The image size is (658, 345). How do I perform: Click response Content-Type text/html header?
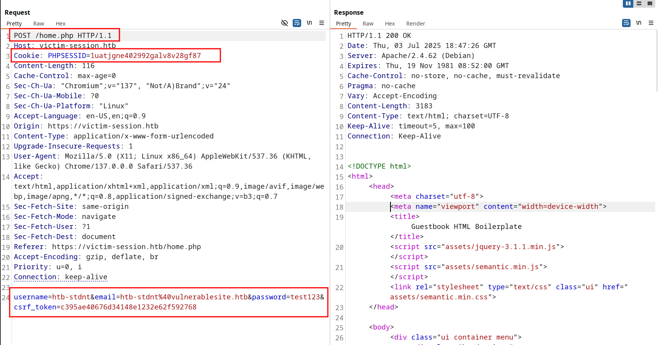(x=428, y=116)
